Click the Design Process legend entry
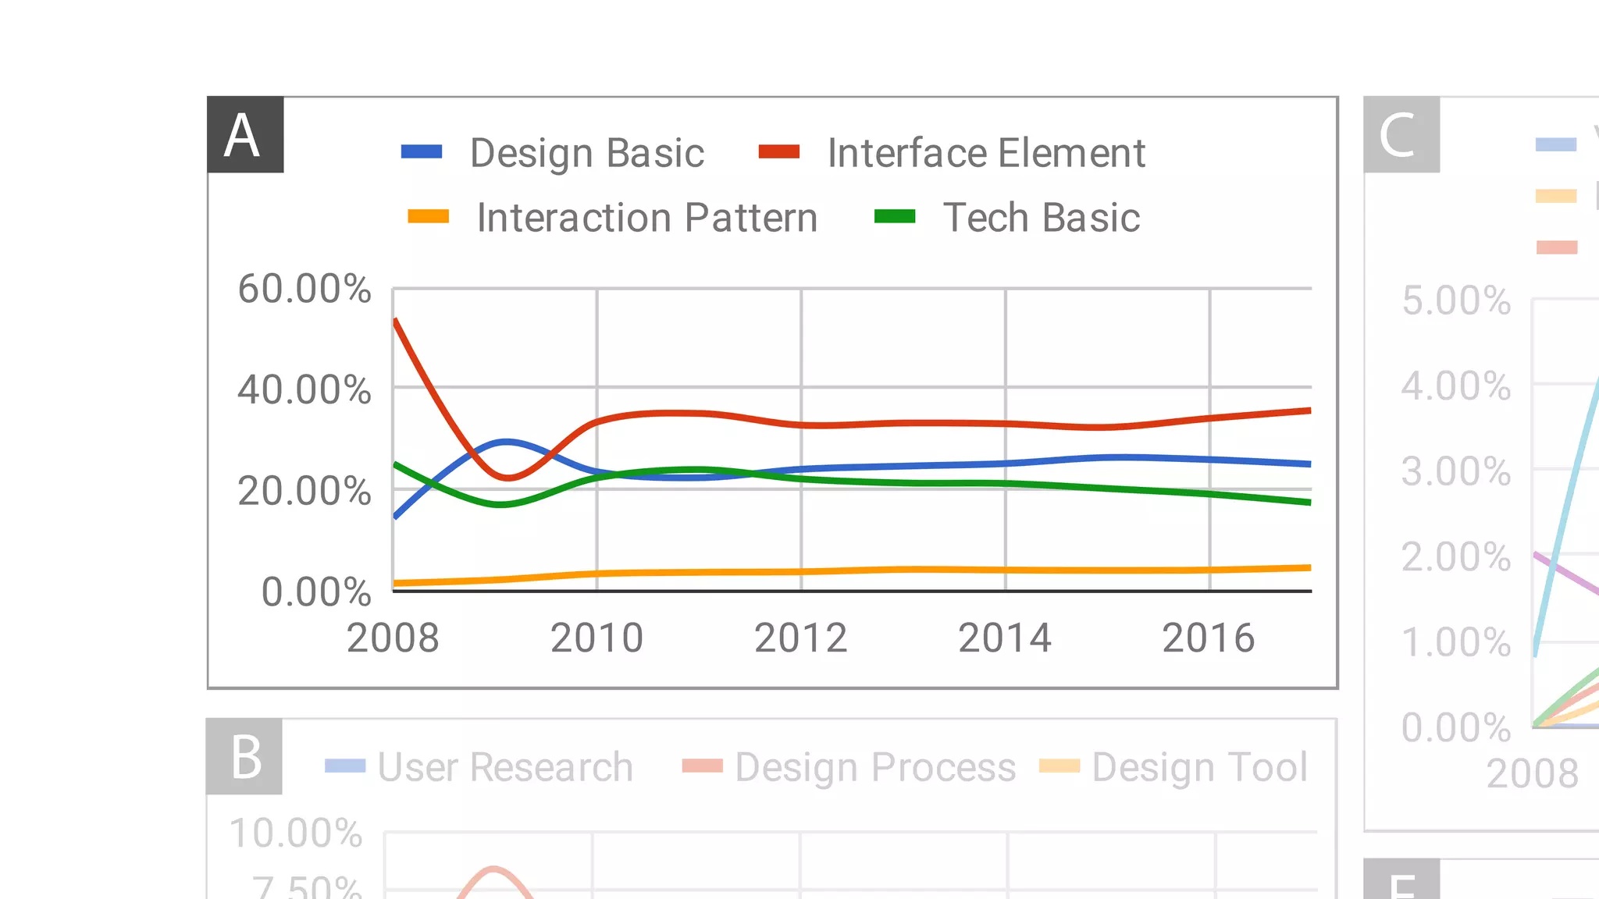1599x899 pixels. [x=875, y=767]
